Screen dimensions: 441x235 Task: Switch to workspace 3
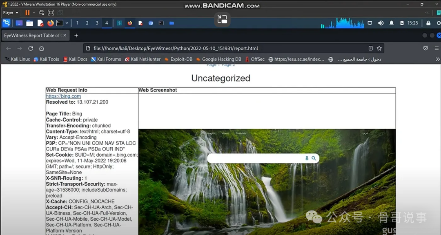click(97, 23)
